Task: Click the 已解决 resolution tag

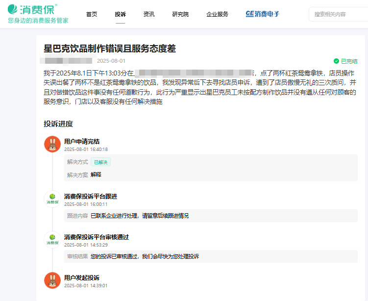Action: pyautogui.click(x=100, y=162)
